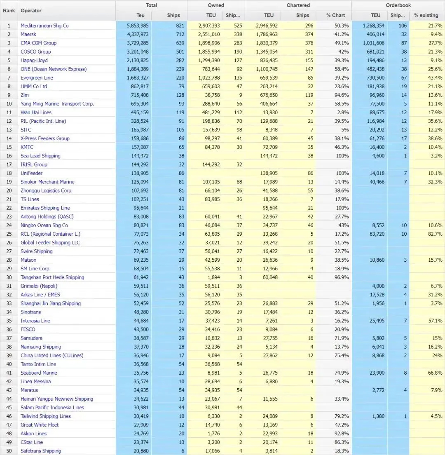The height and width of the screenshot is (455, 445).
Task: Open the Tanto Intim Line link
Action: point(38,364)
